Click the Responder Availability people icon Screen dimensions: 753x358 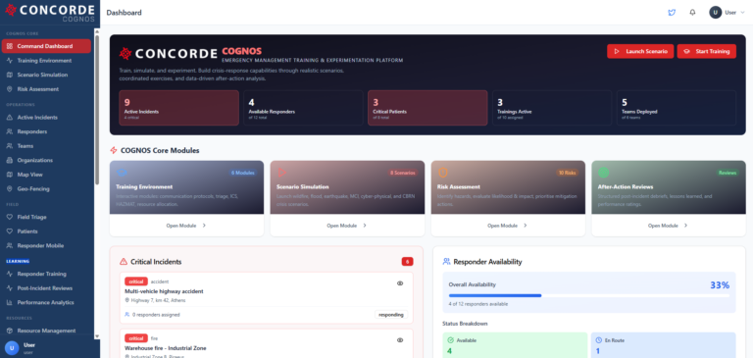(447, 262)
